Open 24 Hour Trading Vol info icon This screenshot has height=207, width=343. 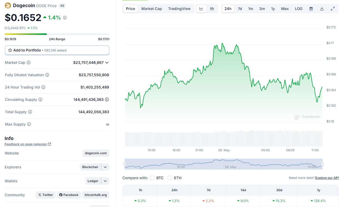point(43,87)
